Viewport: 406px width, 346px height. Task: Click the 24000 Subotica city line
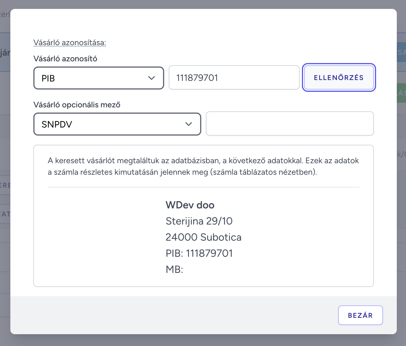[204, 237]
